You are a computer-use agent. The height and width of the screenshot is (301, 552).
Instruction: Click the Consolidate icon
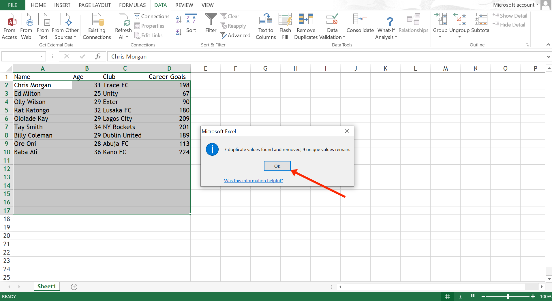click(x=360, y=20)
